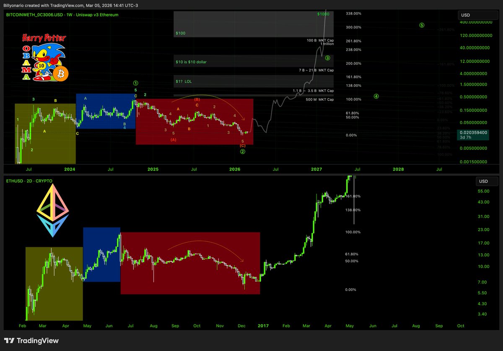Select the circled green wave 2 label
Image resolution: width=503 pixels, height=351 pixels.
click(x=243, y=151)
